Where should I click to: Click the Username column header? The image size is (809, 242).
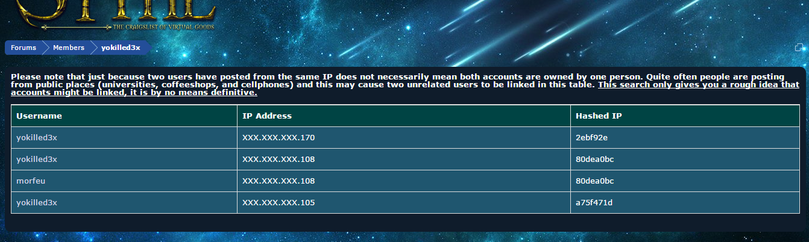click(x=39, y=116)
